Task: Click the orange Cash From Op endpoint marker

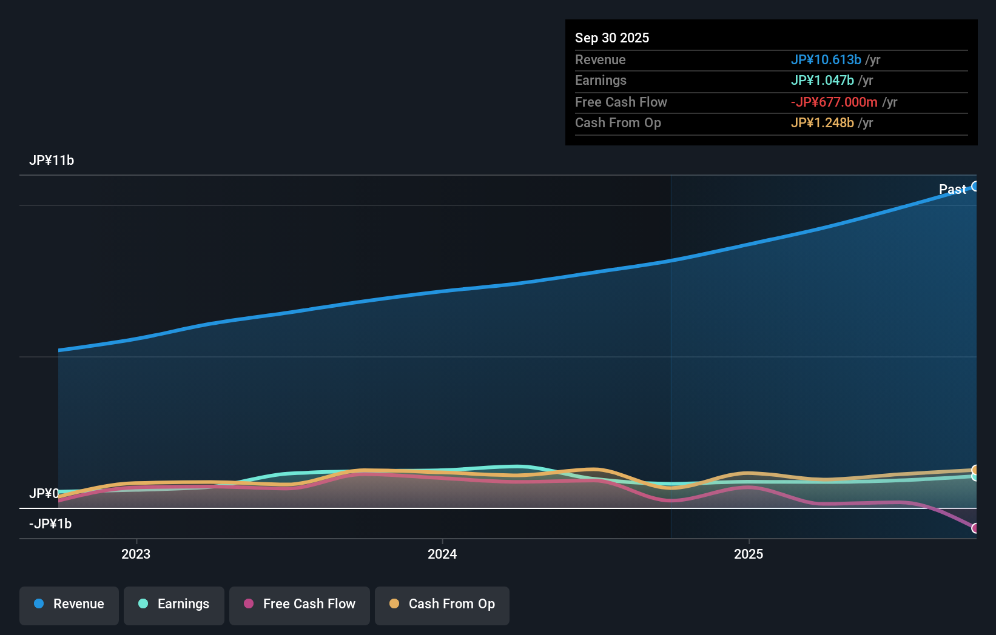Action: pyautogui.click(x=975, y=470)
